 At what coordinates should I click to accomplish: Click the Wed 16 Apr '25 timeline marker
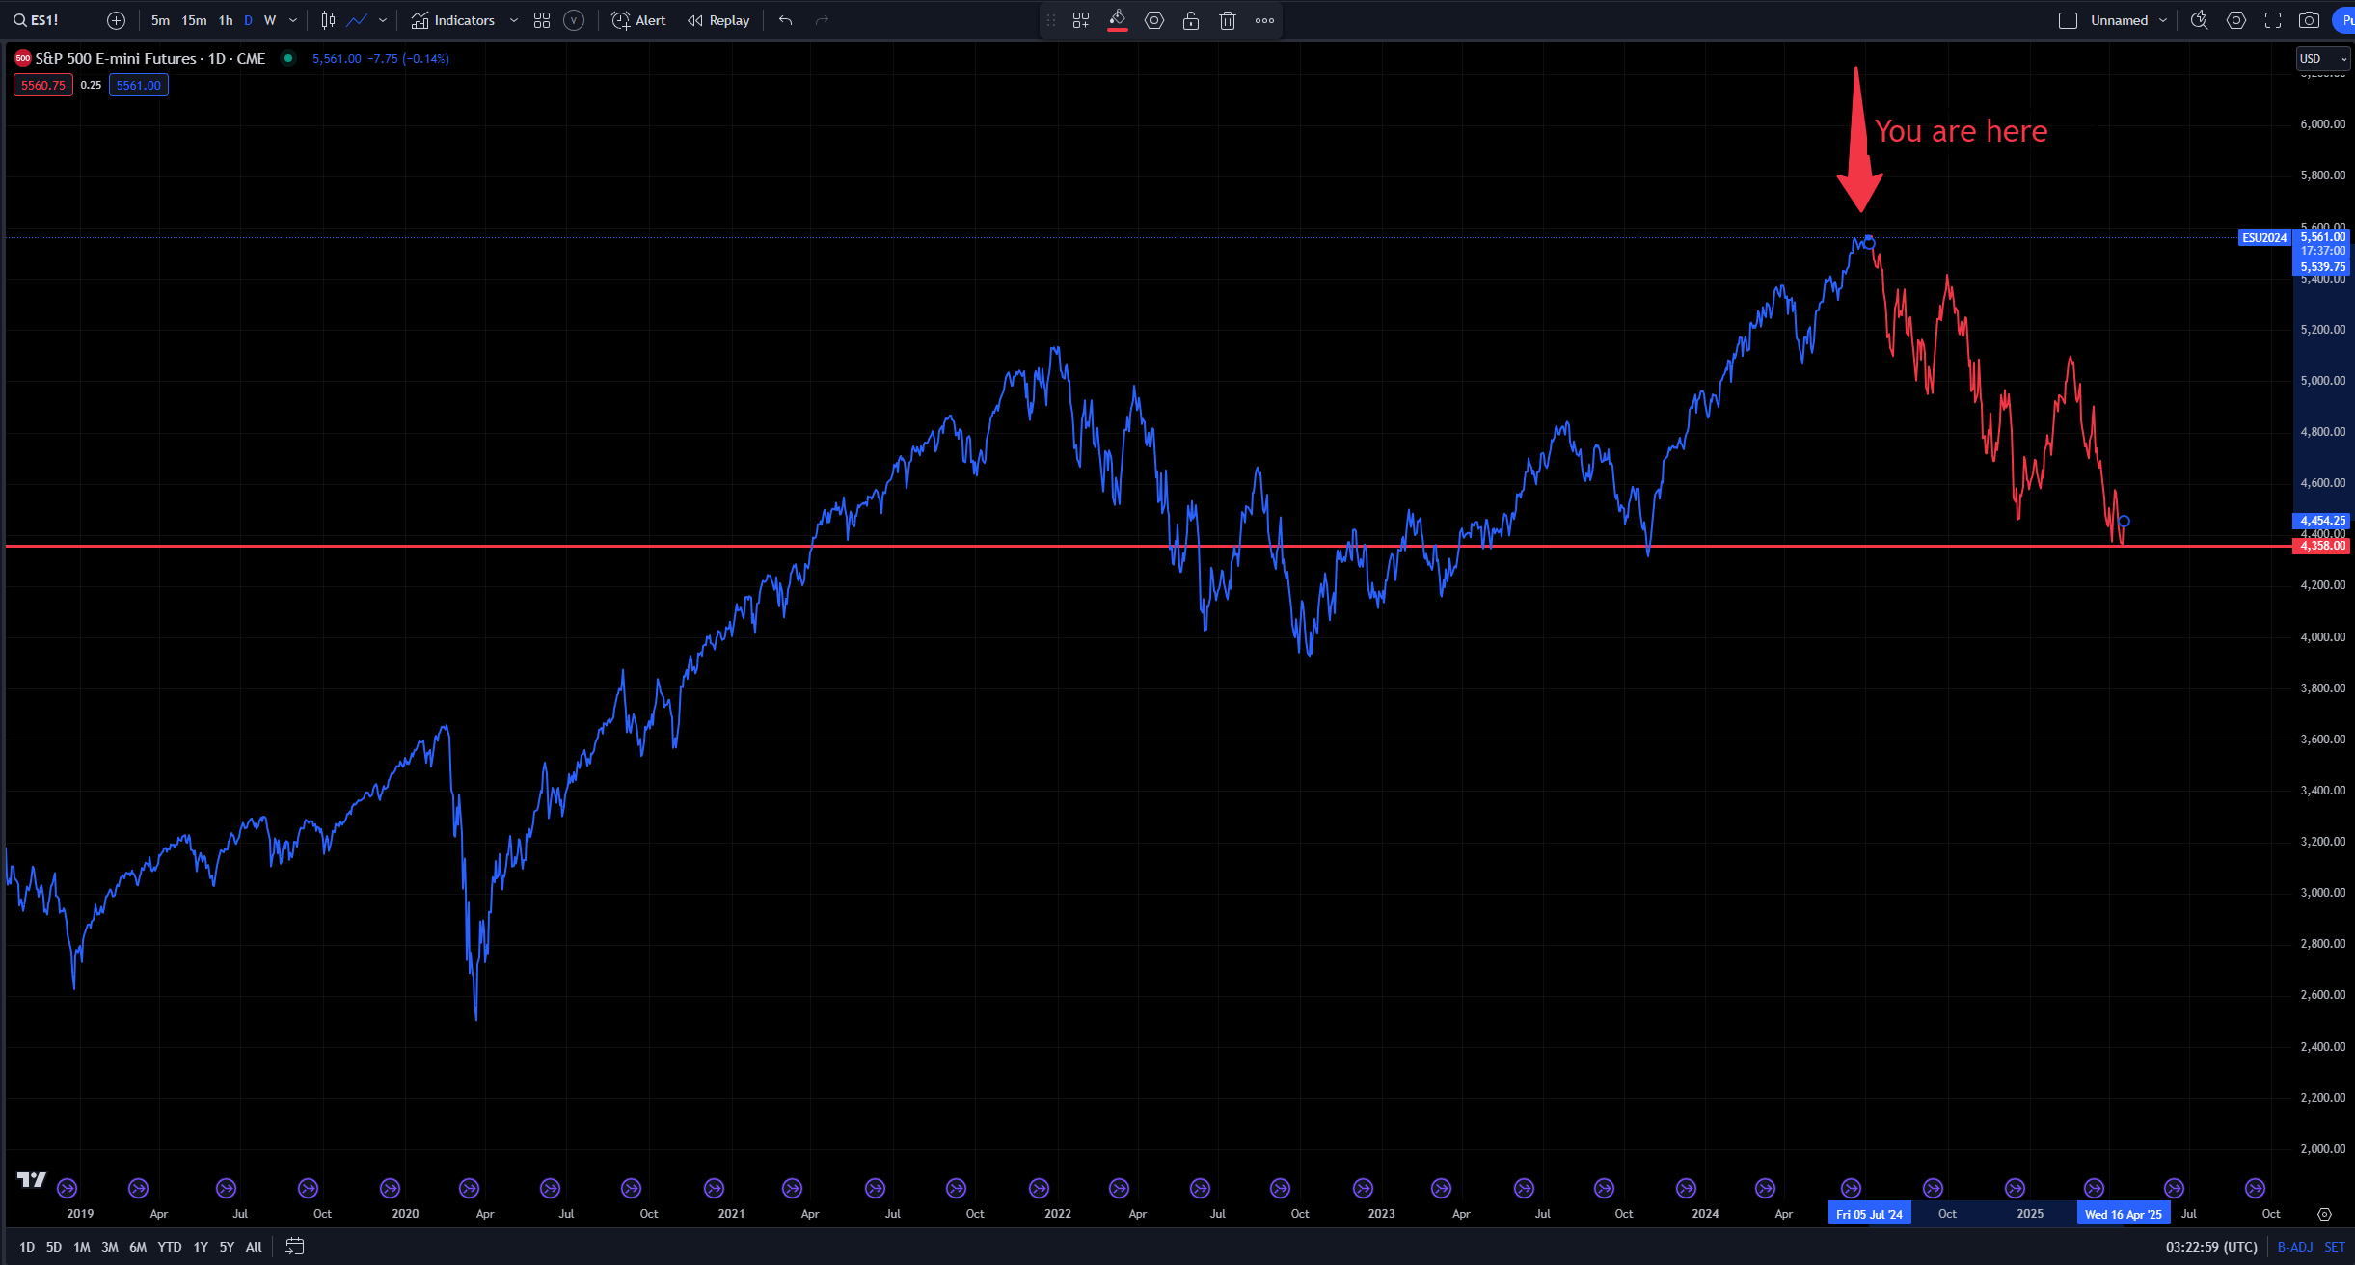(x=2122, y=1213)
